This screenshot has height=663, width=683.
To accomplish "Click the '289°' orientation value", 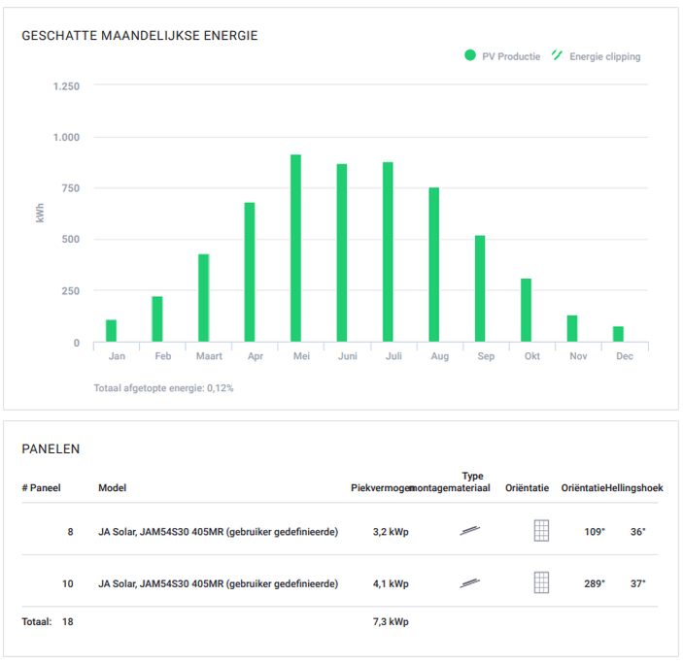I will [x=595, y=583].
